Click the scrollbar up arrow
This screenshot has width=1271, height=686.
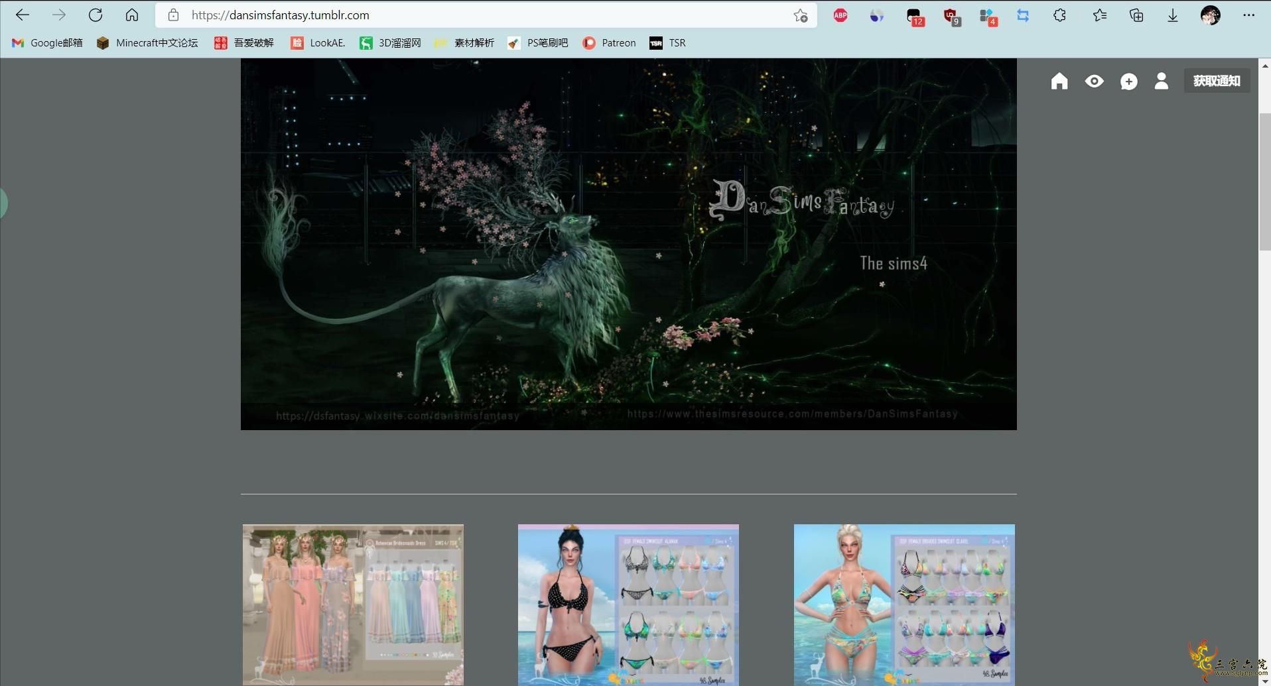[x=1265, y=65]
